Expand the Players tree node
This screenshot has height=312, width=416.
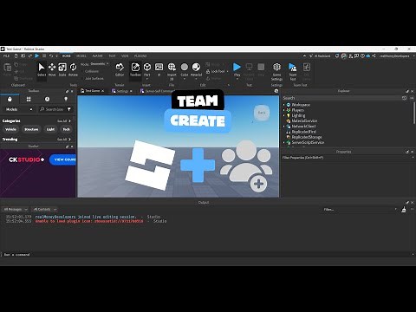point(284,110)
